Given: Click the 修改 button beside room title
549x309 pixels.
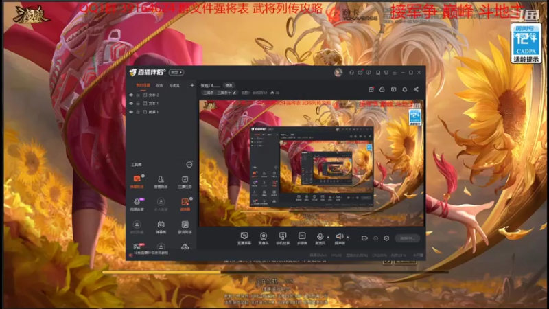Looking at the screenshot, I should pyautogui.click(x=229, y=85).
